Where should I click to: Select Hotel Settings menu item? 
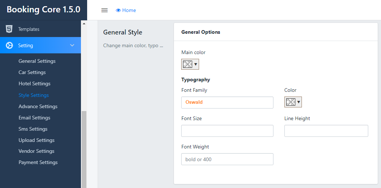click(x=34, y=83)
